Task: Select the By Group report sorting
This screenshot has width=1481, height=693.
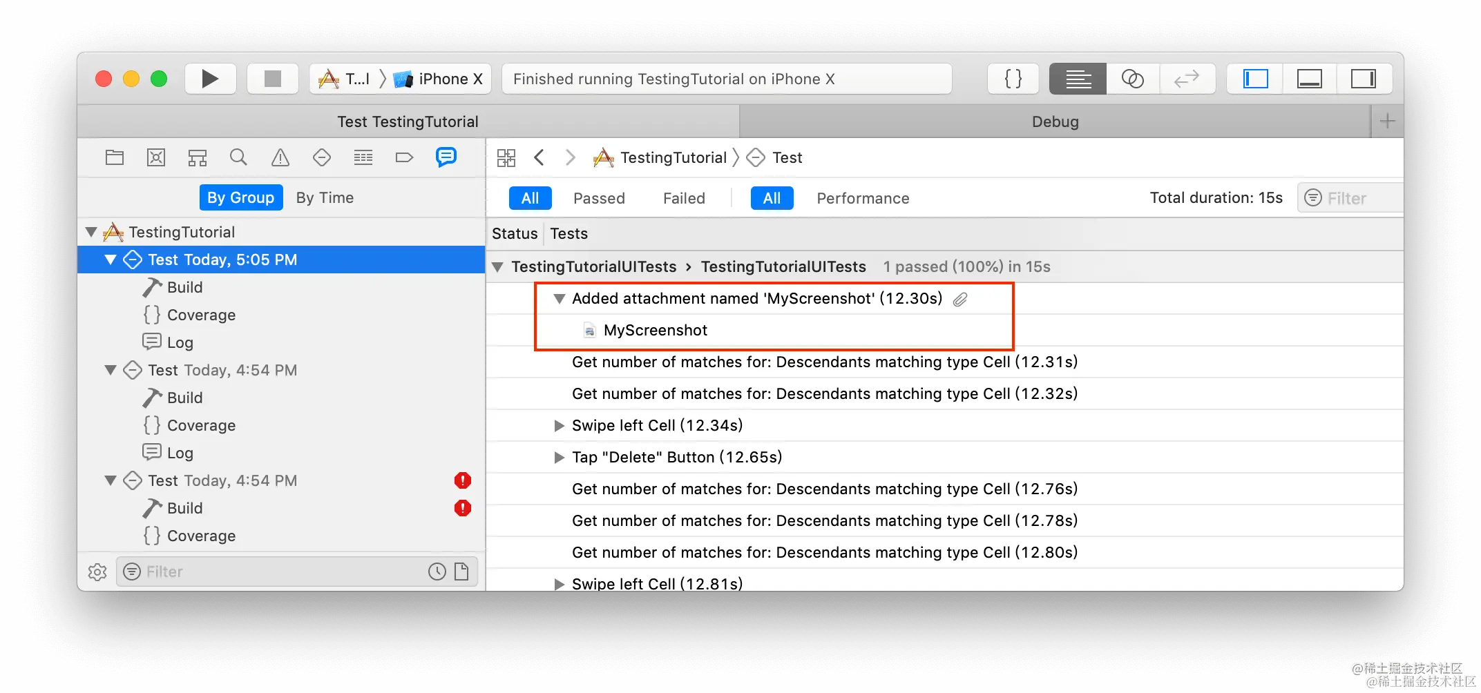Action: click(x=241, y=197)
